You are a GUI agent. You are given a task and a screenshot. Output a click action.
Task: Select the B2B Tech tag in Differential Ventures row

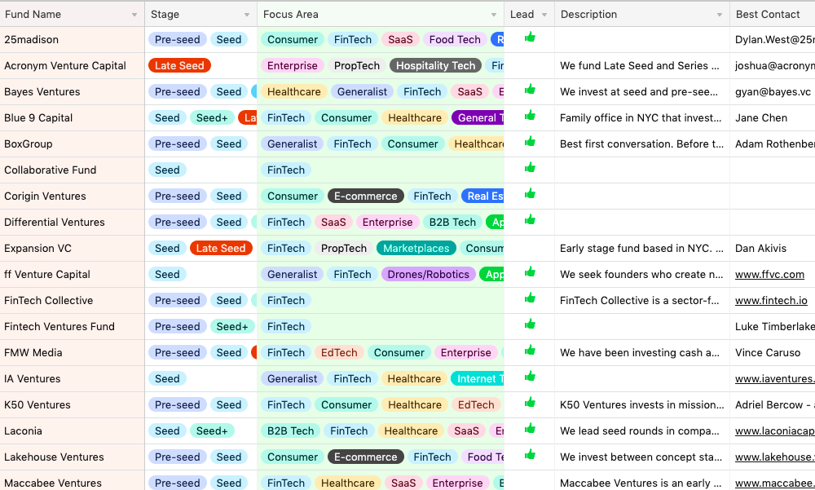(452, 222)
